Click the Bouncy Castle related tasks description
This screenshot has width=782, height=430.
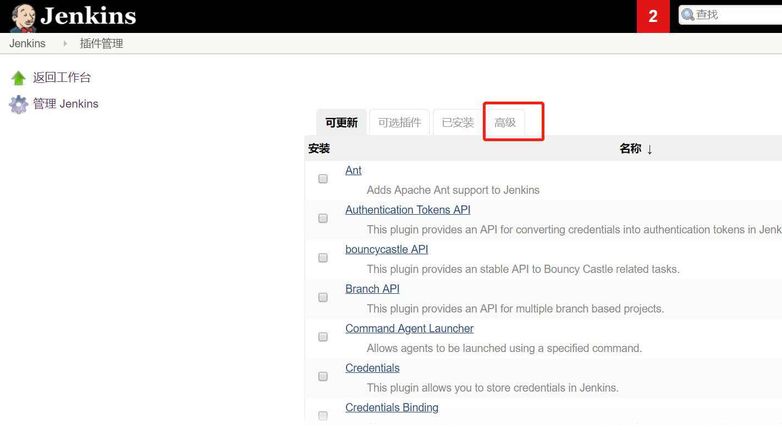523,269
